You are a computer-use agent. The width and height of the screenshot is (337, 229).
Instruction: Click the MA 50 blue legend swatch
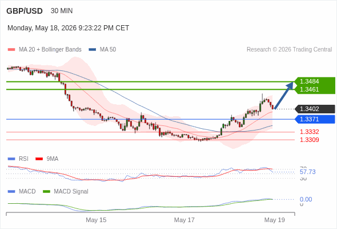pos(92,50)
